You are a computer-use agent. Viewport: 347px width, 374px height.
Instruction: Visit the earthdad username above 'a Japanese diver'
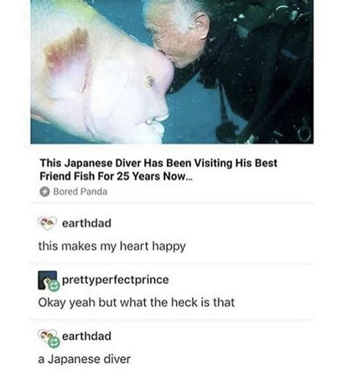(86, 336)
